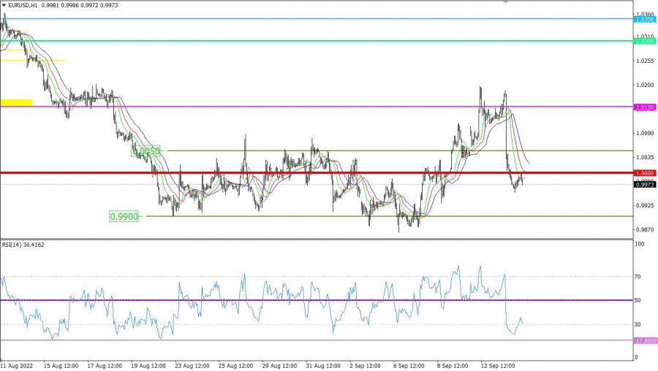Click the chart shift triangle marker at top
Viewport: 658px width, 371px height.
[x=504, y=2]
